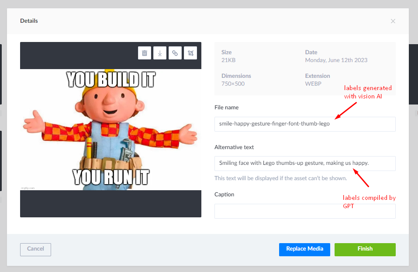Cancel the asset details dialog
Screen dimensions: 418x272
click(35, 249)
